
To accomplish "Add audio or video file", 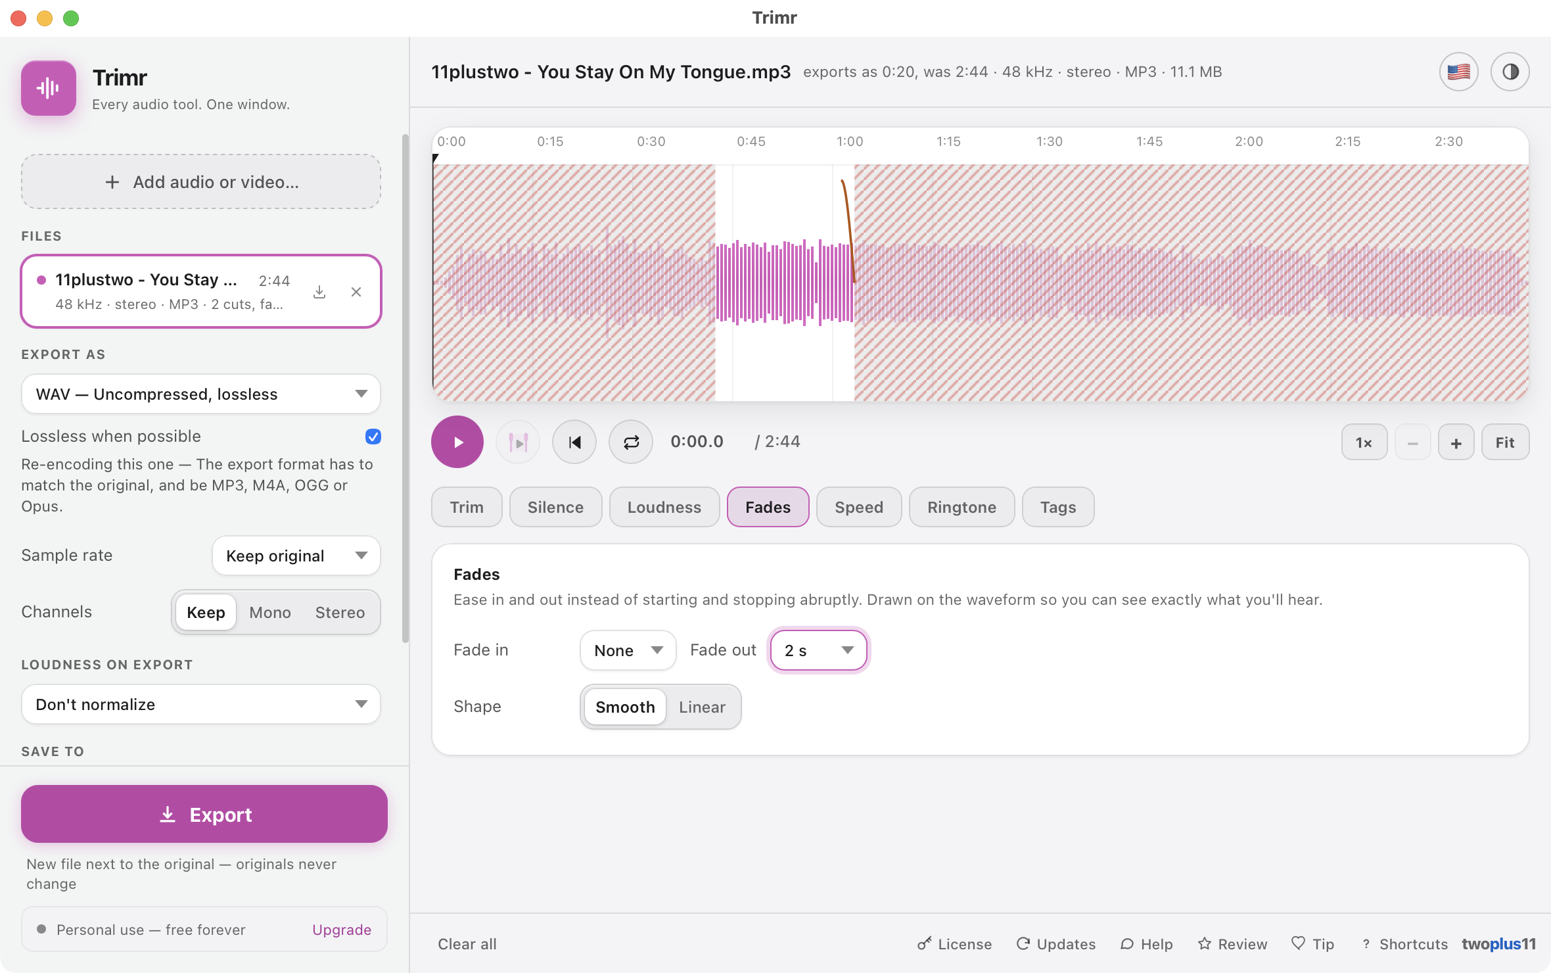I will click(201, 182).
